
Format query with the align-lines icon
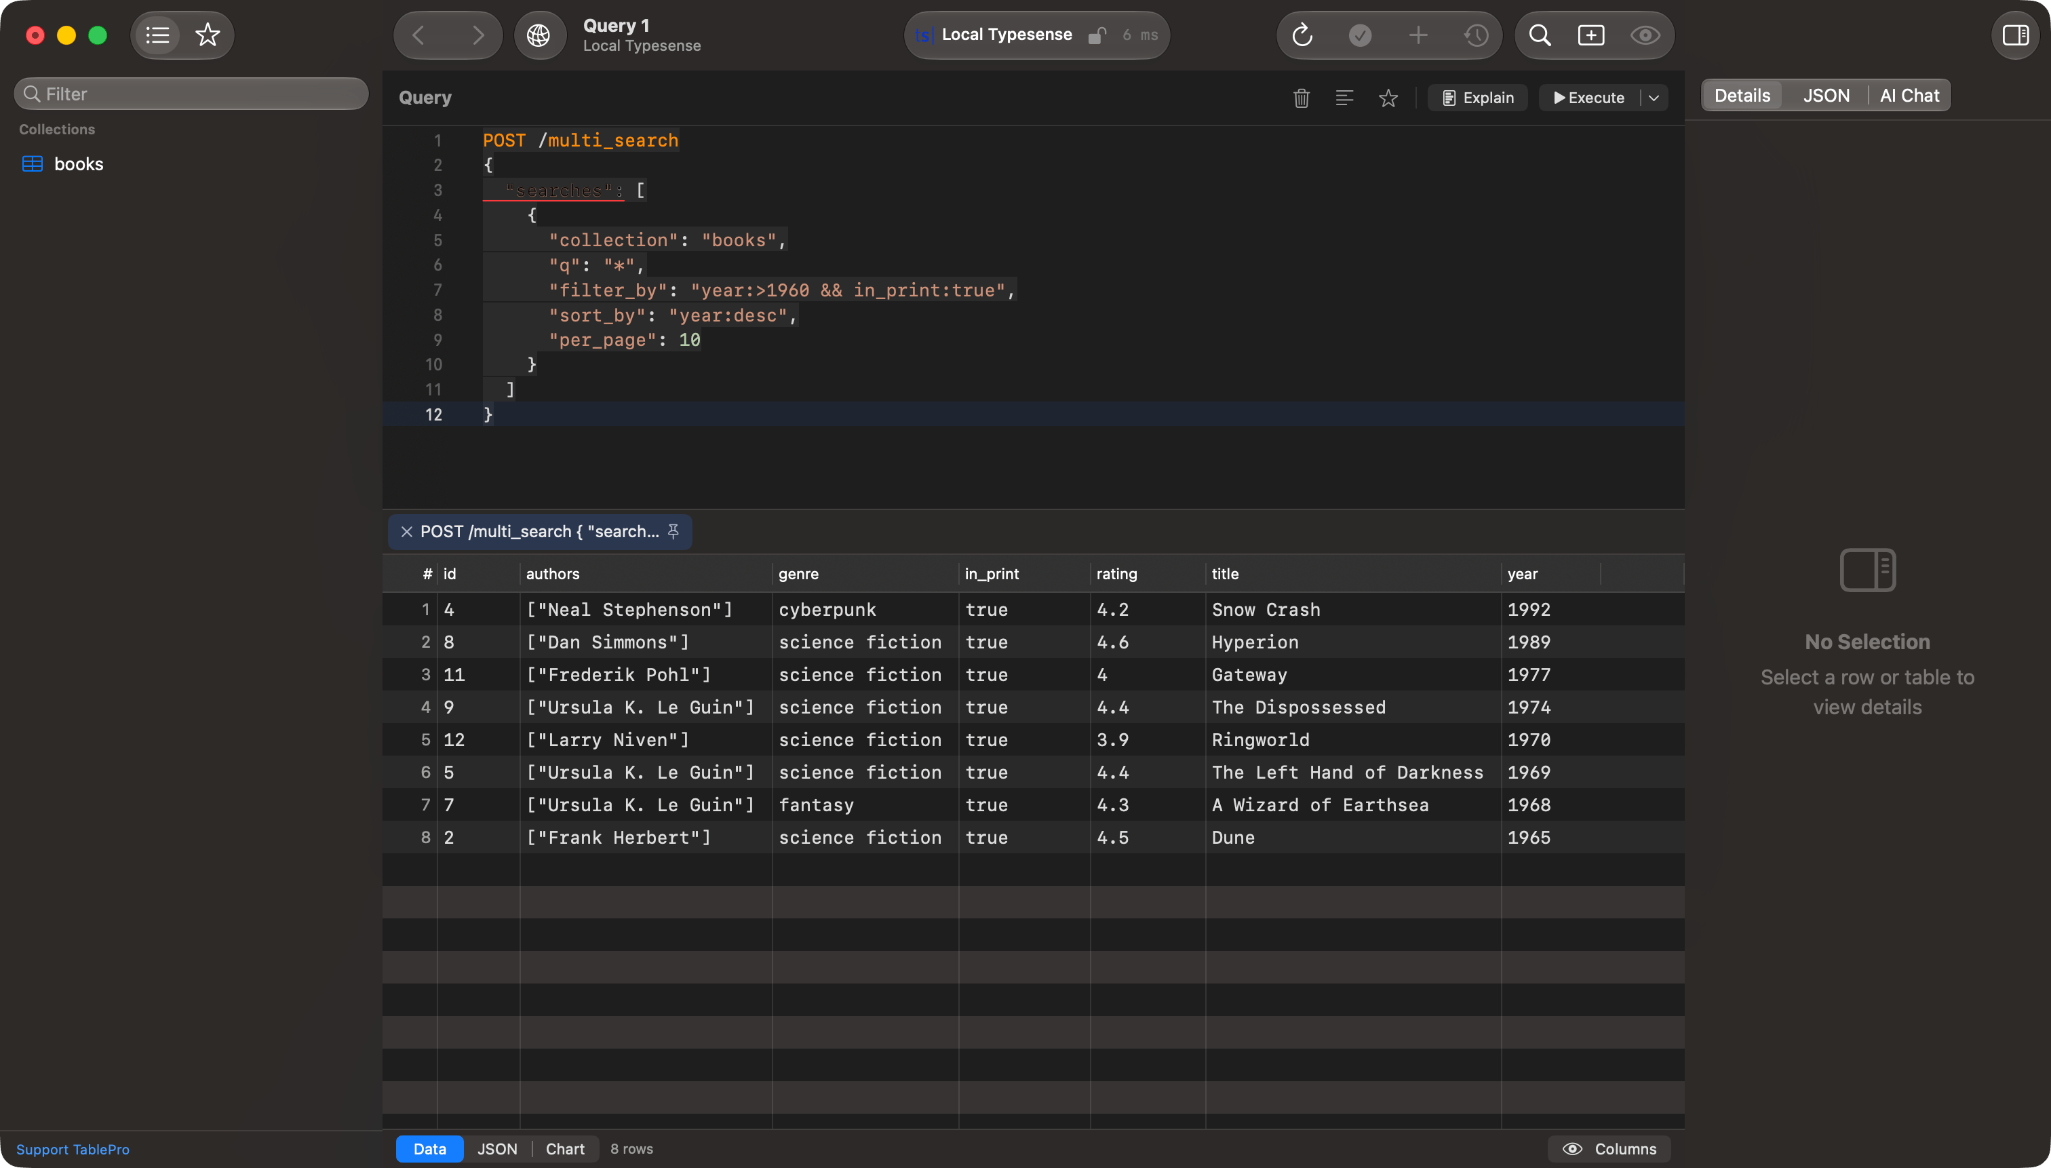point(1344,98)
